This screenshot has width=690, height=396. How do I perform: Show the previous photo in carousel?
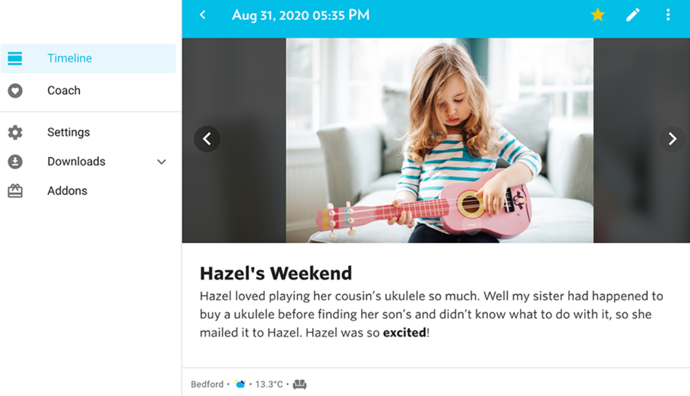(x=207, y=139)
